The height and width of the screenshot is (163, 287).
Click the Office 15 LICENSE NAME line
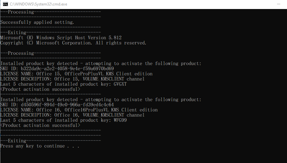coord(76,74)
